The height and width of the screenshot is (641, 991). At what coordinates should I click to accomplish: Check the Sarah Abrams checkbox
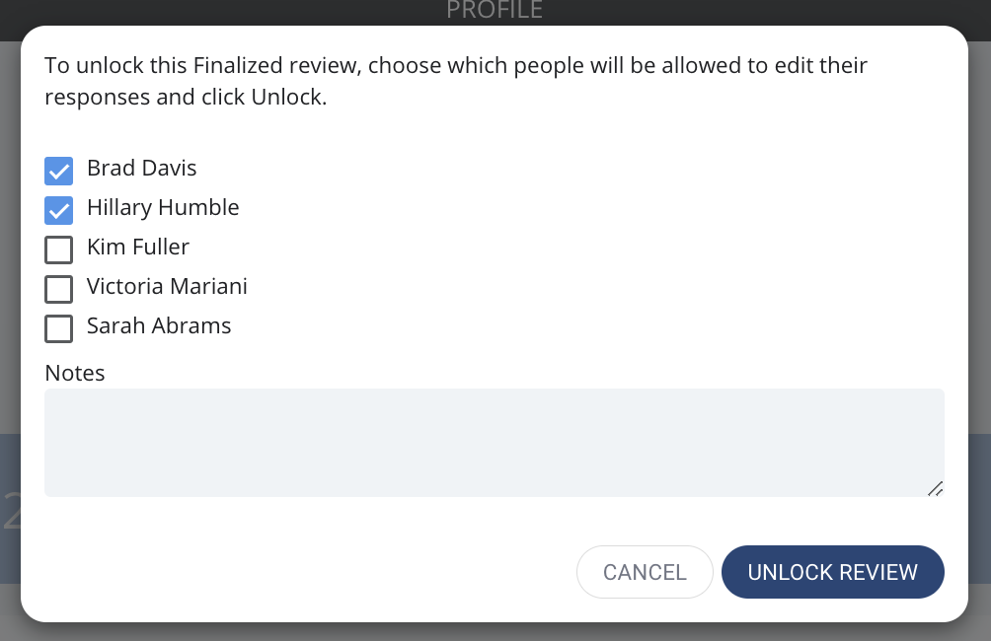[x=59, y=328]
